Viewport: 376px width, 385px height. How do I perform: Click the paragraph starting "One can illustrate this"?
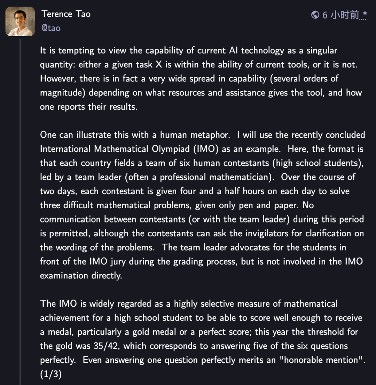[x=202, y=205]
